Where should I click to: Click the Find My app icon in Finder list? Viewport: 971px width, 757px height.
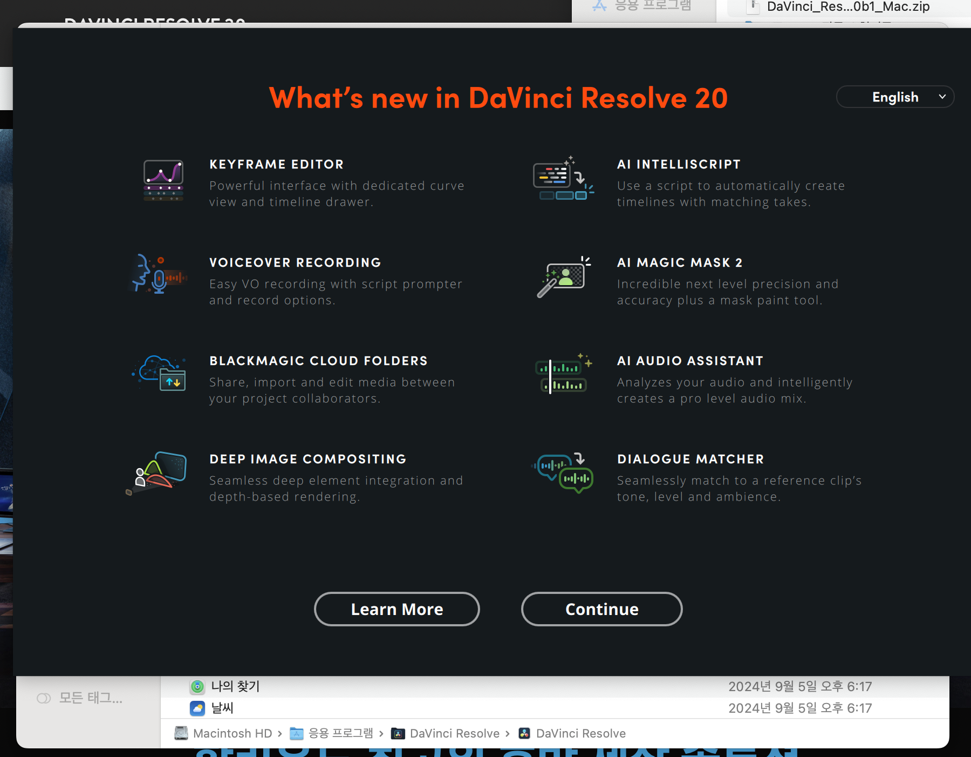(x=197, y=687)
